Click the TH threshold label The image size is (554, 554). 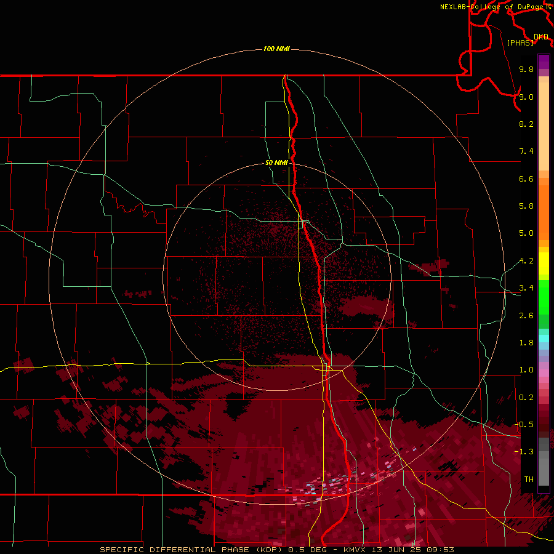pos(529,479)
